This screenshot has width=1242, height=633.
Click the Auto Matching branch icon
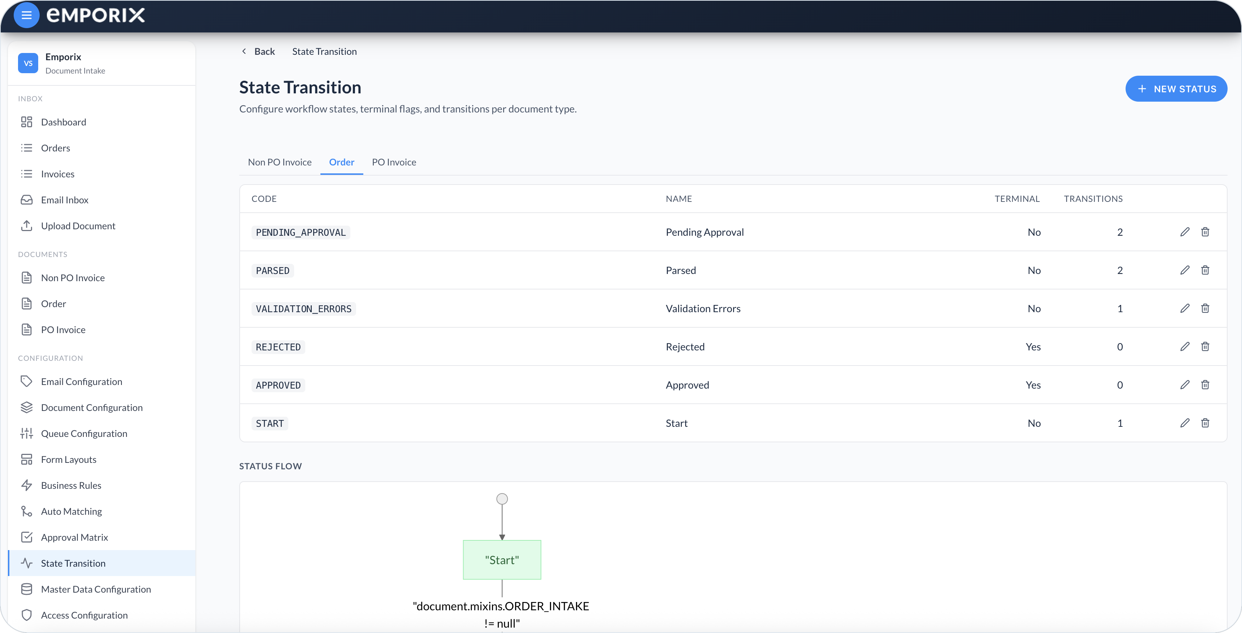point(27,512)
